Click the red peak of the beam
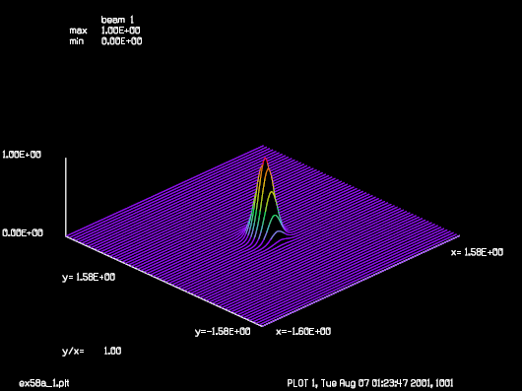 tap(265, 161)
